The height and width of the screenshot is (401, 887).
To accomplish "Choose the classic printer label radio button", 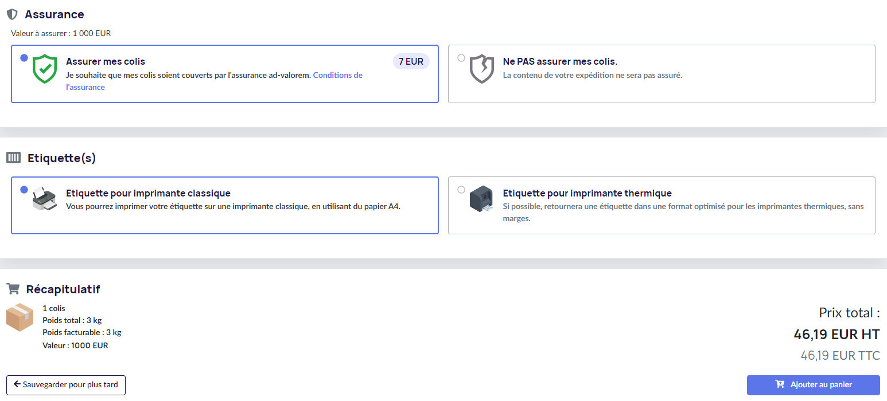I will [x=24, y=190].
